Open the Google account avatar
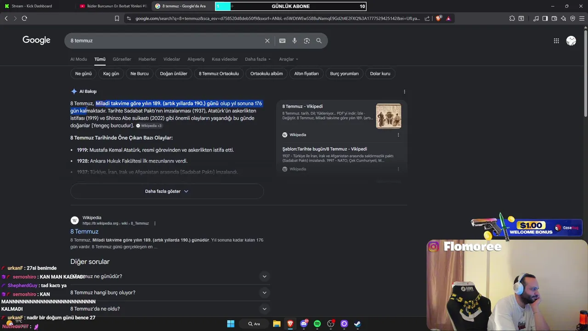The width and height of the screenshot is (588, 331). (x=571, y=40)
